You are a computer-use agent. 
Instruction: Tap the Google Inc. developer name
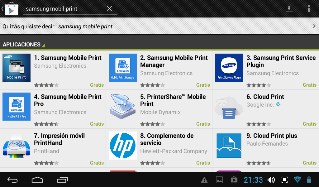260,105
